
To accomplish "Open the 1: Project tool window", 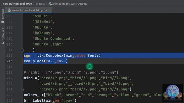I will pos(3,14).
